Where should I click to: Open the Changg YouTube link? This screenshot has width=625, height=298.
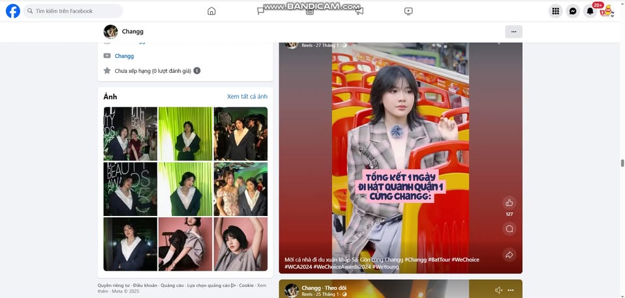coord(124,56)
